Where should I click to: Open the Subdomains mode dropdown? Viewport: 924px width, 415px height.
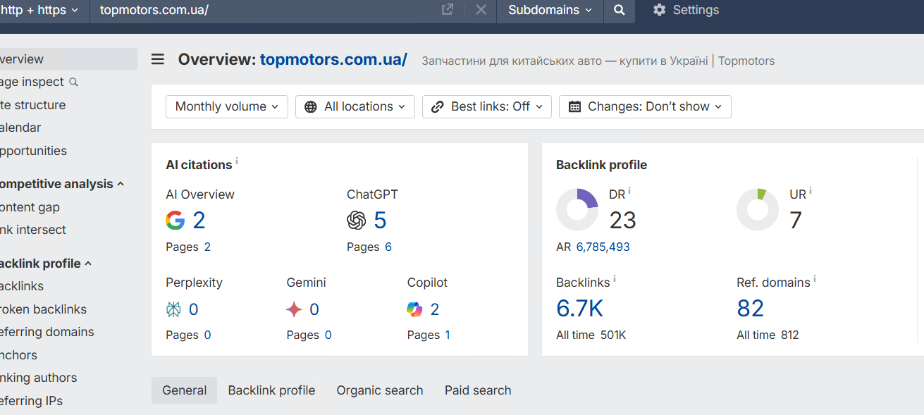tap(550, 11)
